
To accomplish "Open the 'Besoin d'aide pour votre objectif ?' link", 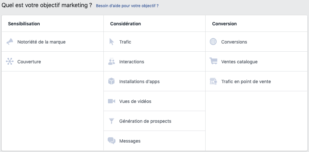I will click(127, 6).
